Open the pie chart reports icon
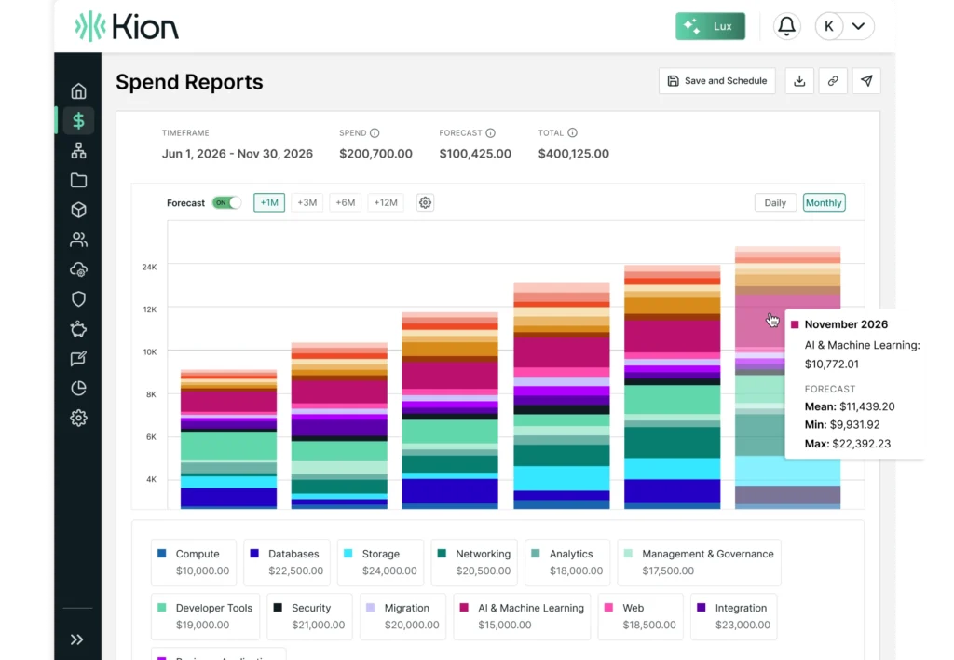The image size is (954, 660). [78, 389]
